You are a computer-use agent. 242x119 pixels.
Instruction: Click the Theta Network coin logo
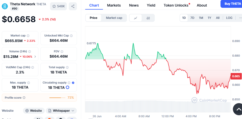(5, 6)
